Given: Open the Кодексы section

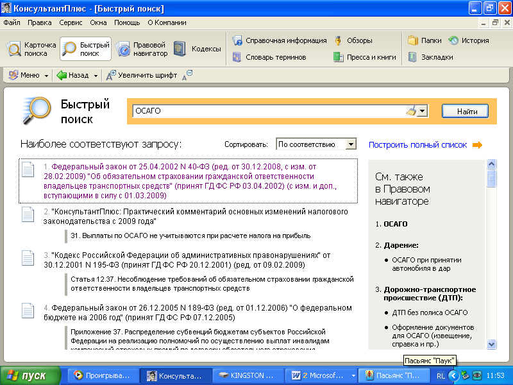Looking at the screenshot, I should pyautogui.click(x=198, y=49).
